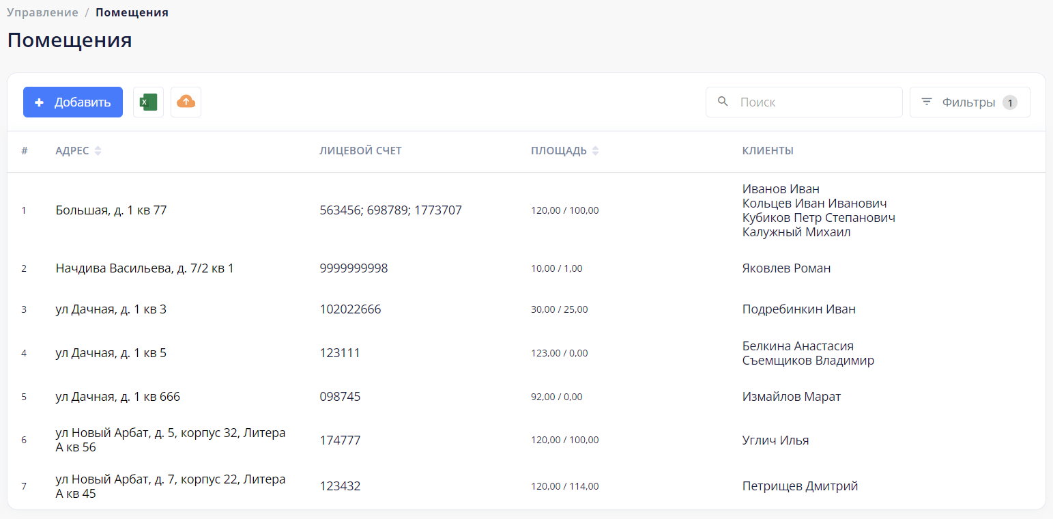The image size is (1053, 519).
Task: Click Помещения in the breadcrumb
Action: pos(132,12)
